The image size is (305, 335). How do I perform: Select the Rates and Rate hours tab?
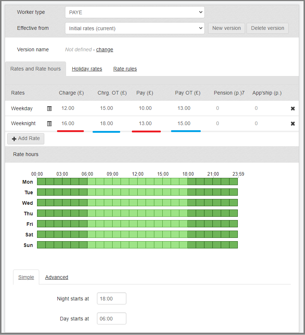coord(36,69)
